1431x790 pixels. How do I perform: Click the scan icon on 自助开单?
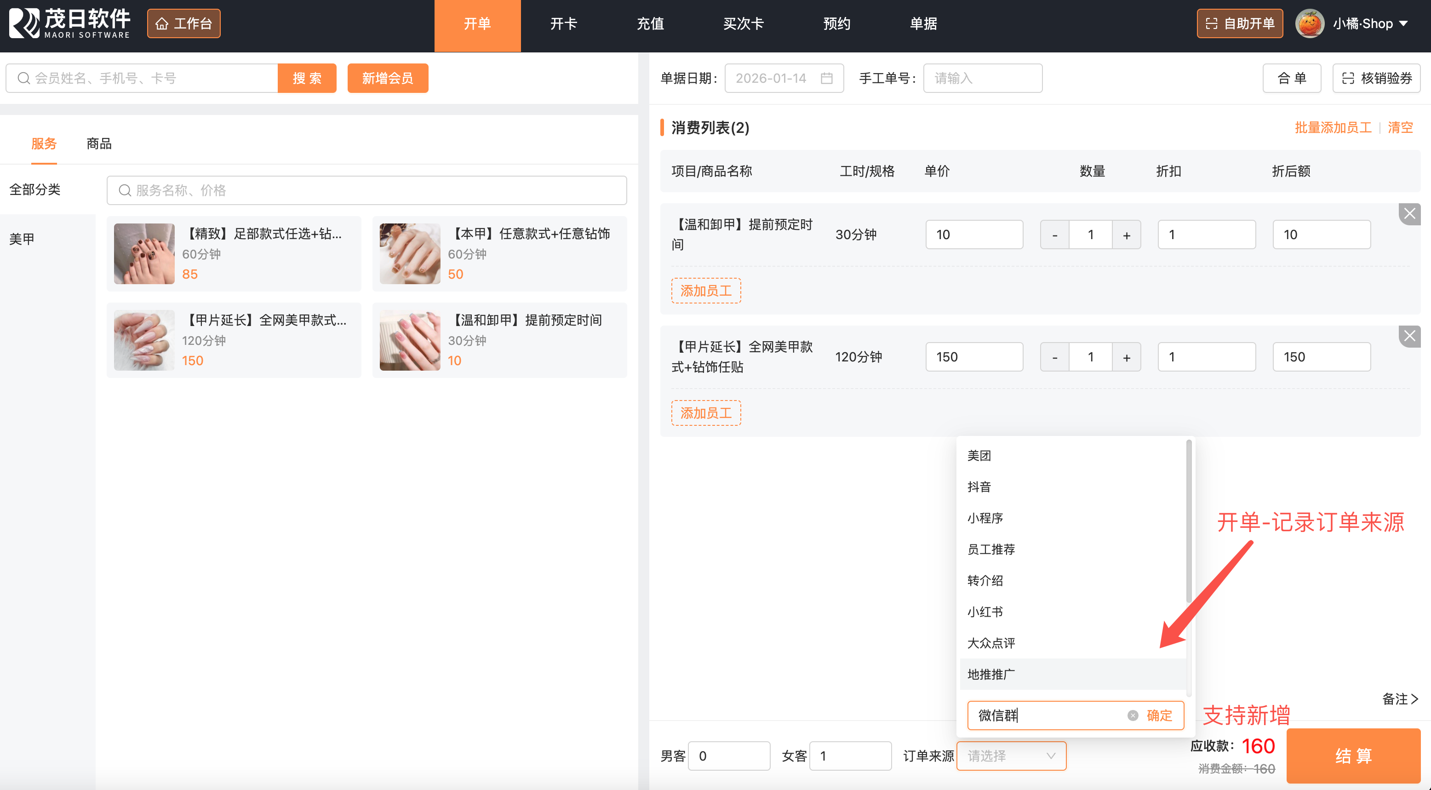(x=1211, y=24)
